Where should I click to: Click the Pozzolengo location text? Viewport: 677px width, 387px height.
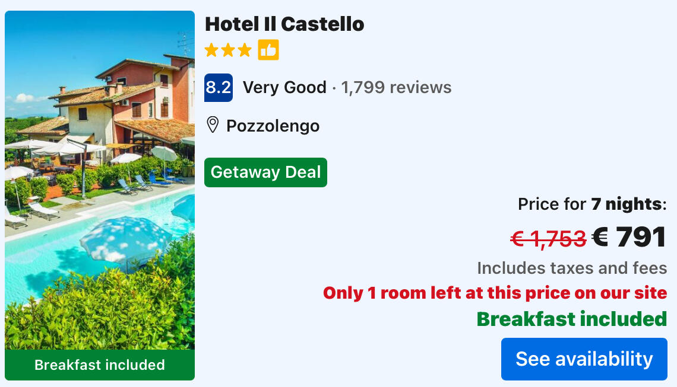point(273,126)
